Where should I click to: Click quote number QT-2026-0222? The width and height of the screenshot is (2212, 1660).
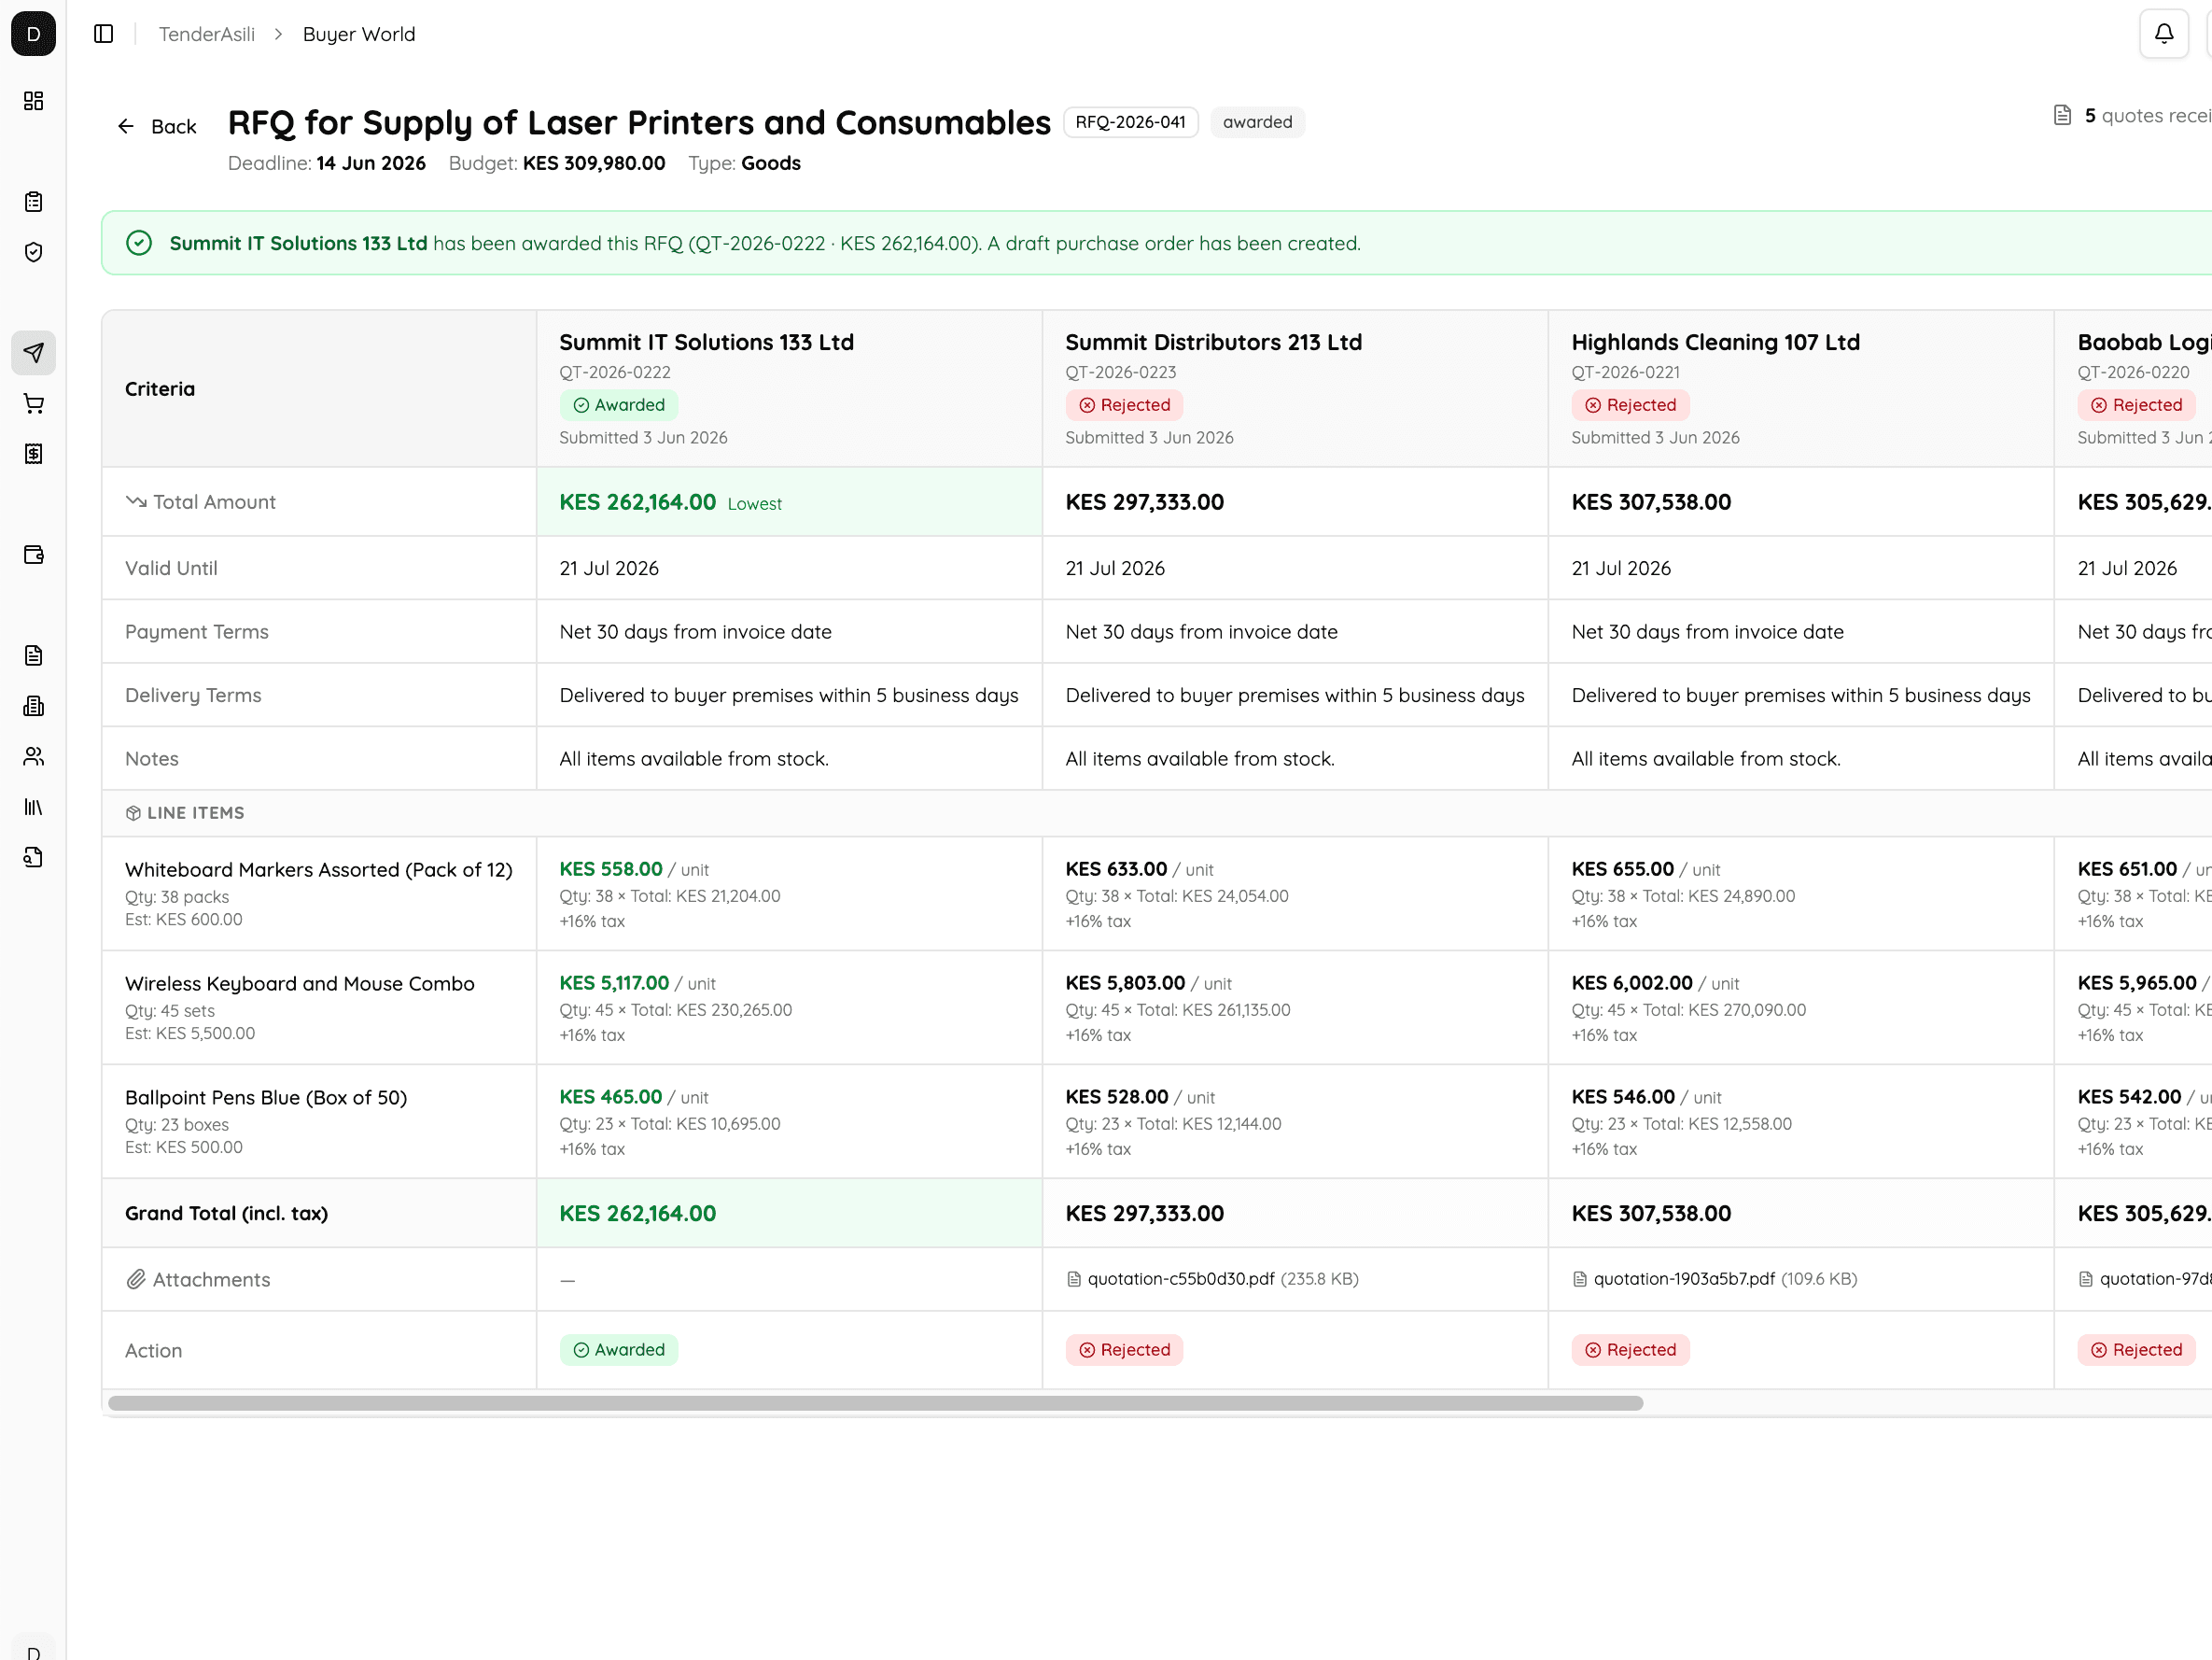[x=615, y=373]
